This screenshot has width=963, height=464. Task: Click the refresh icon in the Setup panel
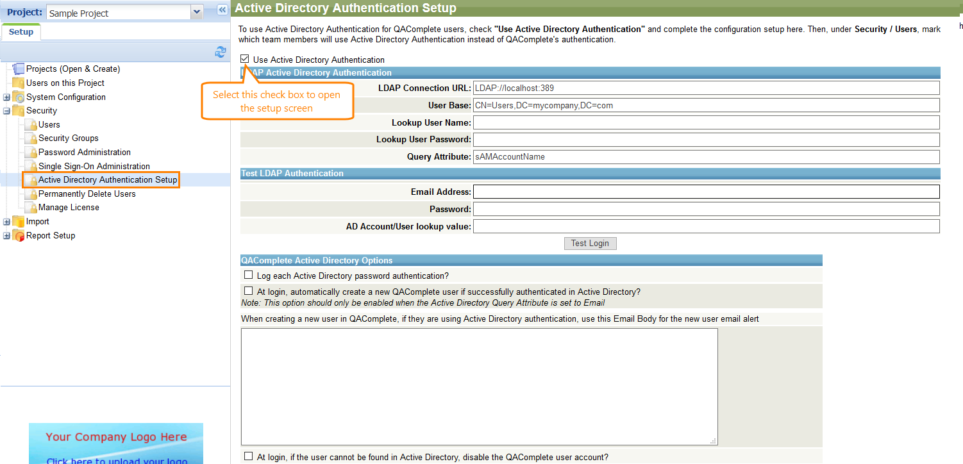(221, 52)
